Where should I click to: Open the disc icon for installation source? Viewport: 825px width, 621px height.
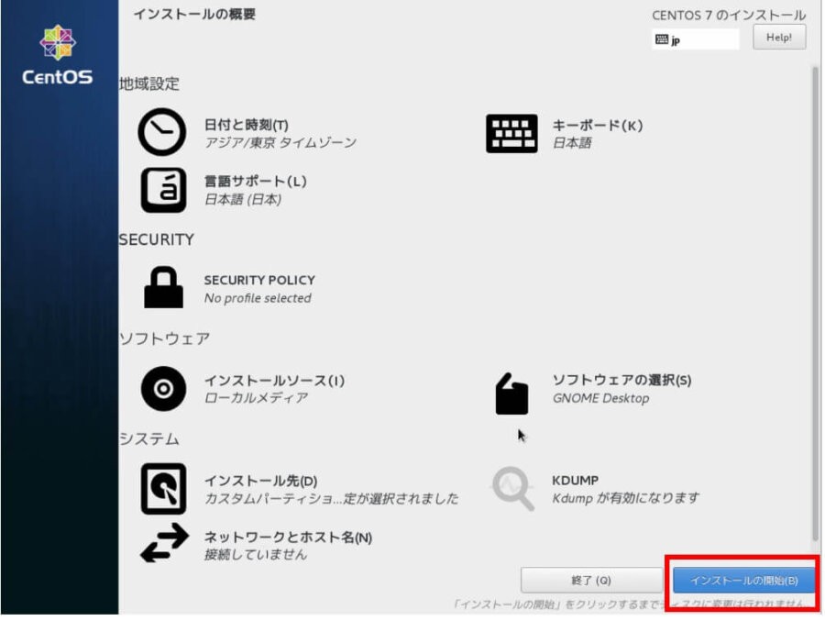[x=163, y=389]
